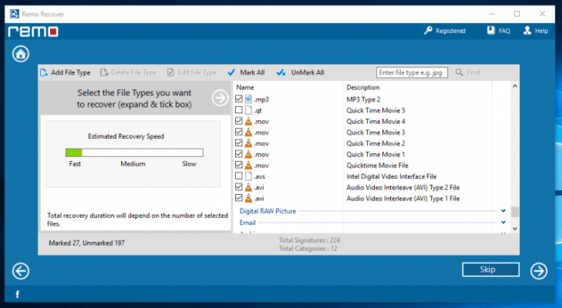This screenshot has height=308, width=562.
Task: Click the .qt blank file icon
Action: pyautogui.click(x=248, y=110)
